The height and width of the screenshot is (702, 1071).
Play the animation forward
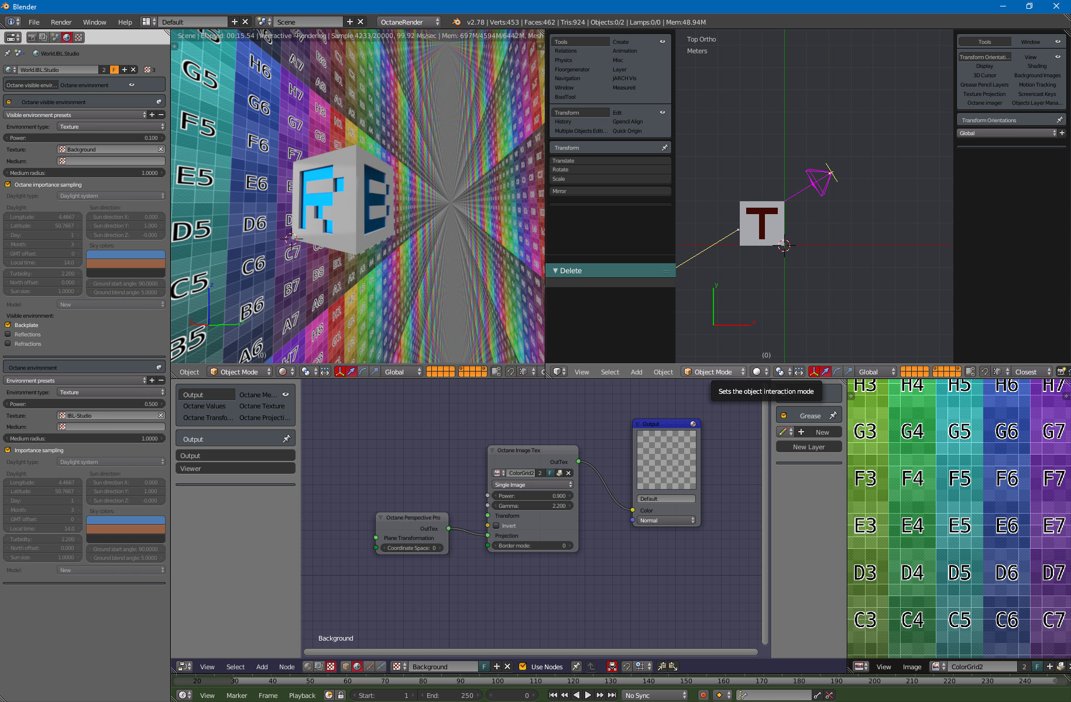(x=588, y=695)
